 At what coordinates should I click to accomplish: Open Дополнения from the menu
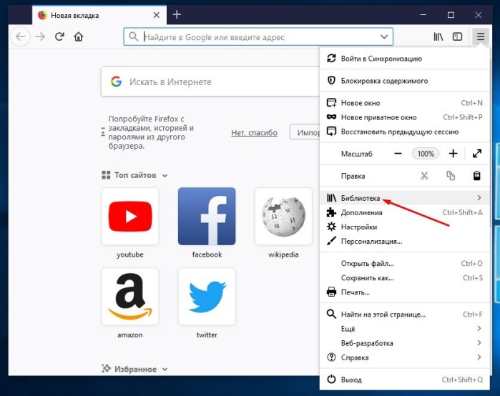pos(405,212)
